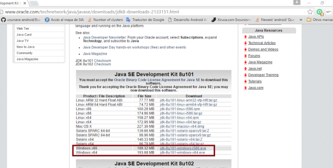This screenshot has height=168, width=333.
Task: Open Community in the sidebar
Action: click(24, 53)
